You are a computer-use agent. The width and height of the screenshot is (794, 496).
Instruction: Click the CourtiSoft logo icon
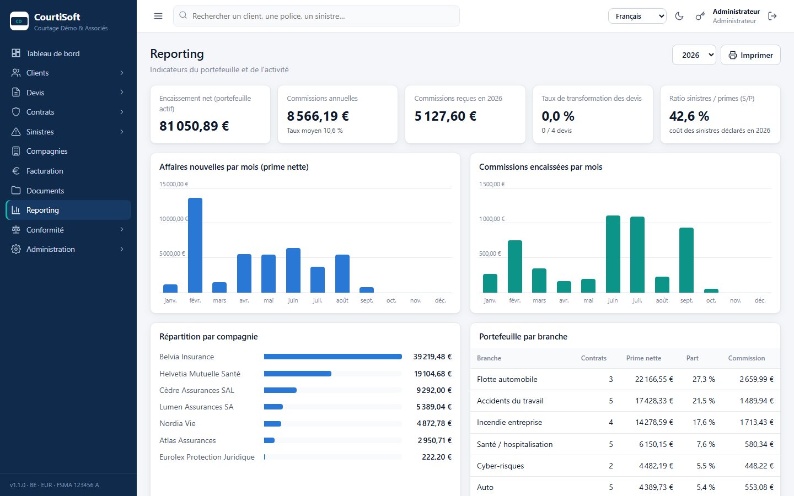19,21
